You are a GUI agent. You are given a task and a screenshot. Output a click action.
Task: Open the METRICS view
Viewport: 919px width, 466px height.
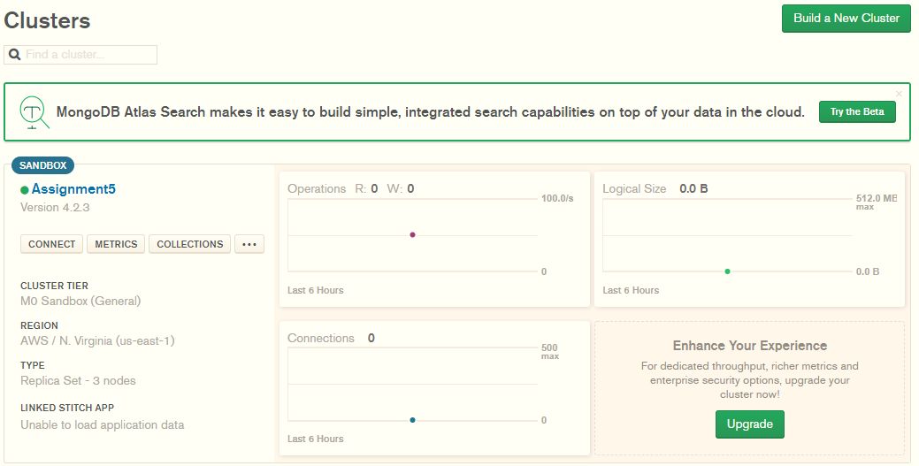coord(116,244)
